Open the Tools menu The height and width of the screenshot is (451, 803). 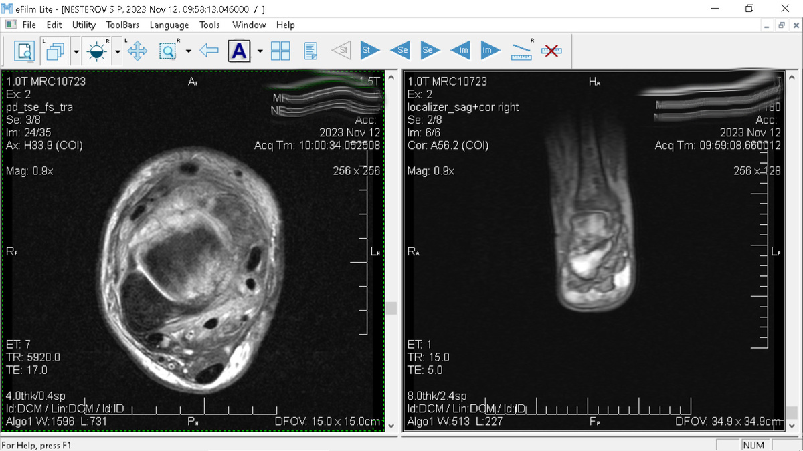pyautogui.click(x=209, y=25)
